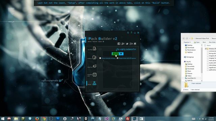Select the mydocs.dll file row
The height and width of the screenshot is (121, 216).
click(212, 63)
